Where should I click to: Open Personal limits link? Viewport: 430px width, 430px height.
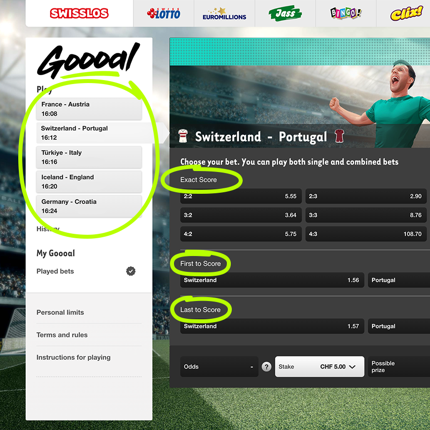pyautogui.click(x=60, y=312)
